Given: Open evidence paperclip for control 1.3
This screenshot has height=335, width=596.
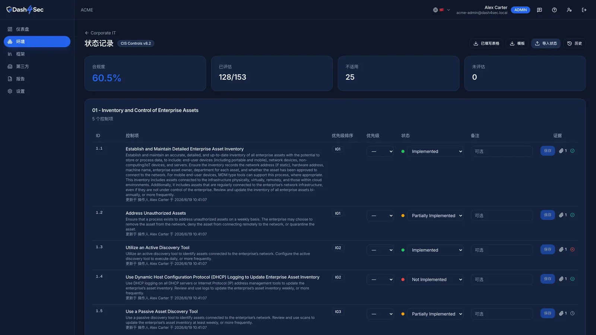Looking at the screenshot, I should 562,249.
